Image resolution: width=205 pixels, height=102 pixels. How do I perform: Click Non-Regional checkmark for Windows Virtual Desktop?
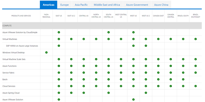tap(46, 53)
